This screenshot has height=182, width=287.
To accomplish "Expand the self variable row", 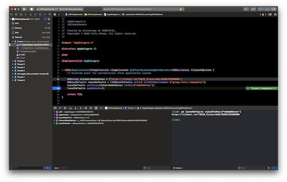I will tap(54, 112).
